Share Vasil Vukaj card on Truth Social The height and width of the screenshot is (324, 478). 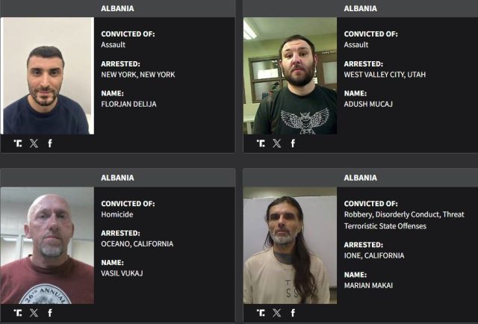[x=18, y=313]
